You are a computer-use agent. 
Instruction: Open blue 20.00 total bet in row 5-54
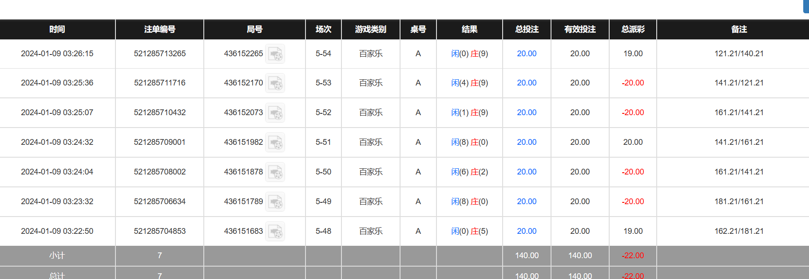click(527, 54)
